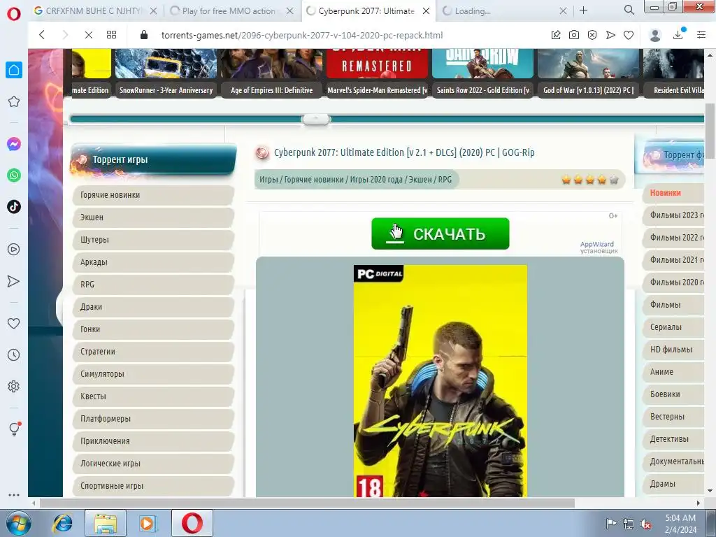
Task: Go back to previous page
Action: click(41, 35)
